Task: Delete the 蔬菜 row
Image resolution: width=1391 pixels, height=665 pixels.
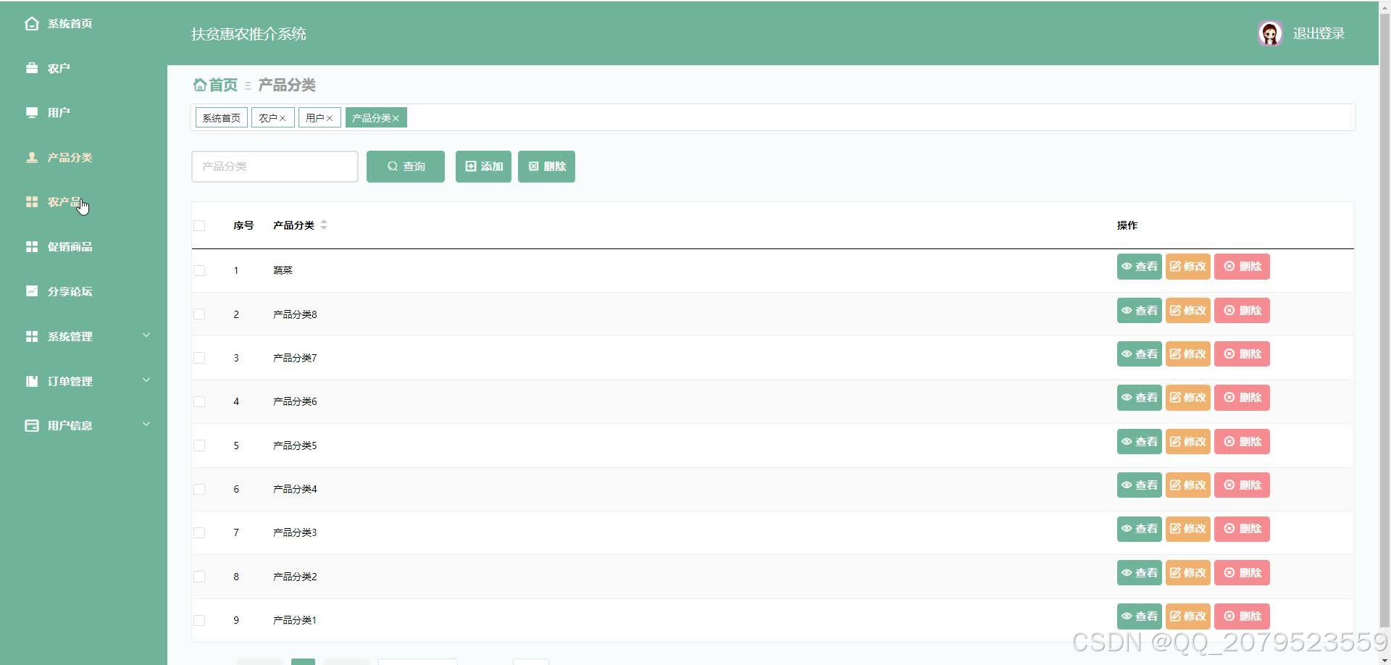Action: point(1242,267)
